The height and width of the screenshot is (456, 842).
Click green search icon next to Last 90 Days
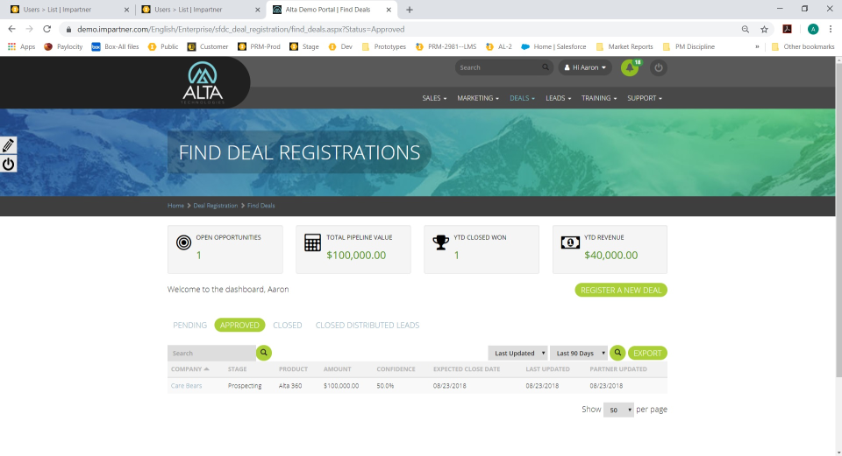click(617, 353)
